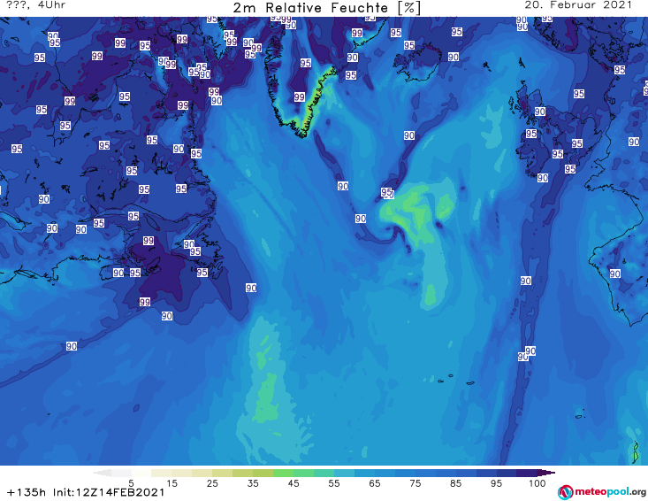Image resolution: width=648 pixels, height=501 pixels.
Task: Click the legend value label 5
Action: [131, 483]
